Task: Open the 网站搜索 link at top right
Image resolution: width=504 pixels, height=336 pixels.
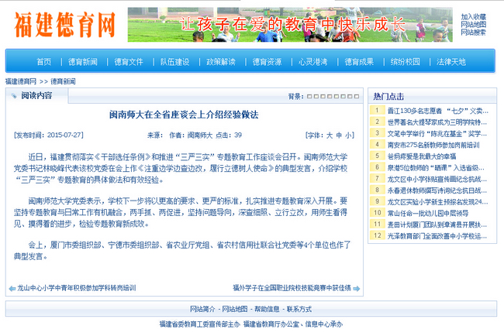Action: 473,33
